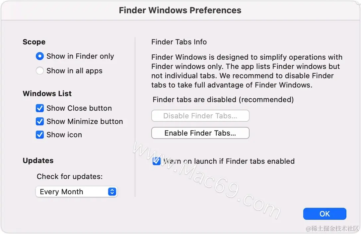
Task: Disable the Show icon checkbox
Action: (39, 135)
